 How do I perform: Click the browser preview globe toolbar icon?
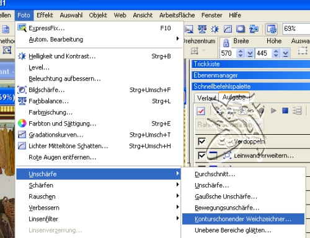(272, 29)
